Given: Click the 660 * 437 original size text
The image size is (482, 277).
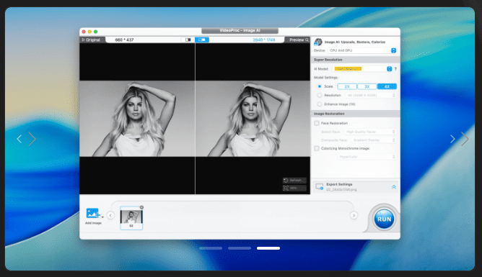Looking at the screenshot, I should tap(124, 40).
